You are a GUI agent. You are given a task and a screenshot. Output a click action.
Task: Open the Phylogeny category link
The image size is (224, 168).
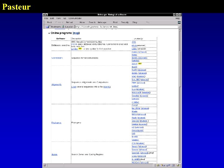(56, 123)
